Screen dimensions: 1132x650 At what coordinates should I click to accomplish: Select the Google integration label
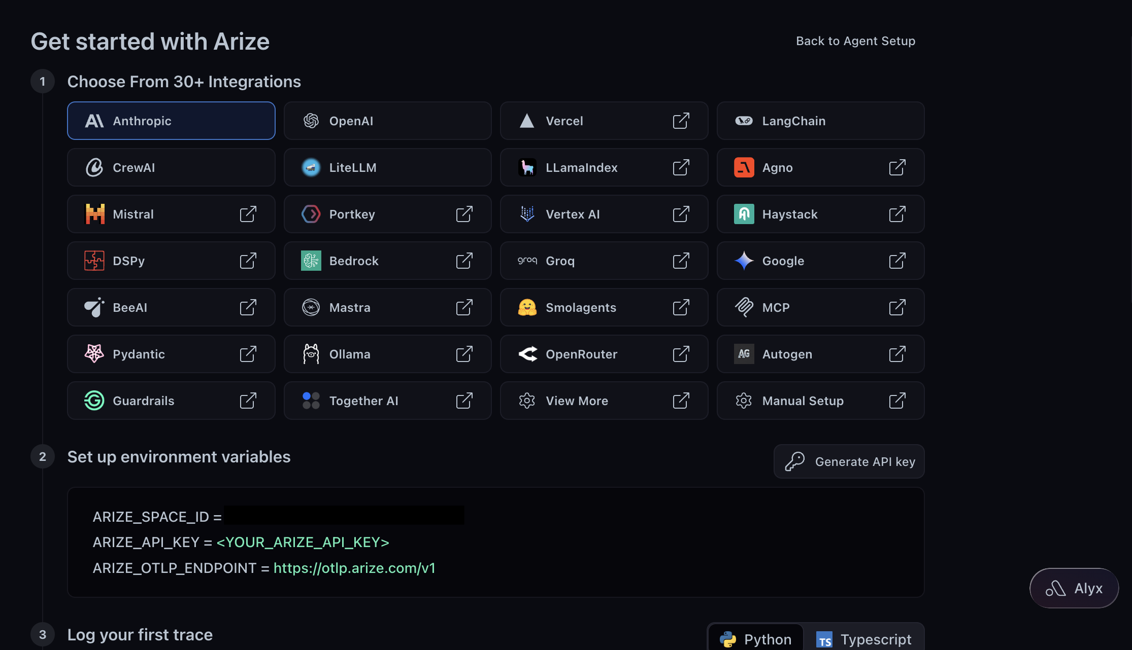point(783,261)
